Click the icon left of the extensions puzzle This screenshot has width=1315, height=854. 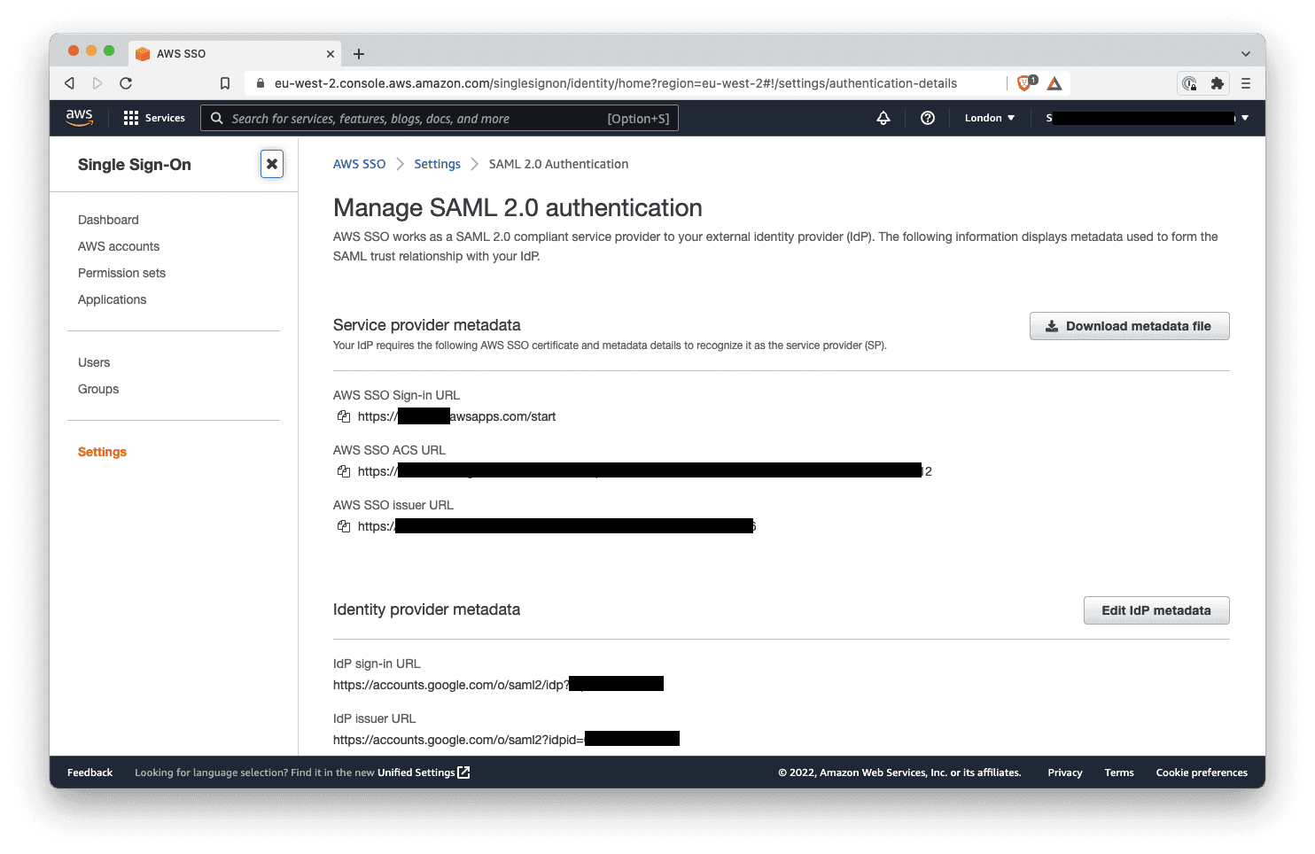click(x=1190, y=83)
